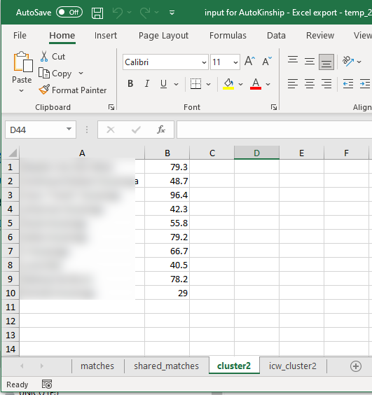Click the Format Painter brush icon
The height and width of the screenshot is (395, 372).
(x=44, y=90)
